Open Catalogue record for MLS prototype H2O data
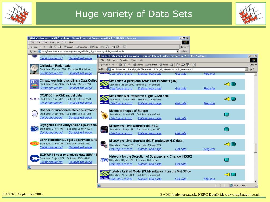Image resolution: width=270 pixels, height=202 pixels. 121,149
